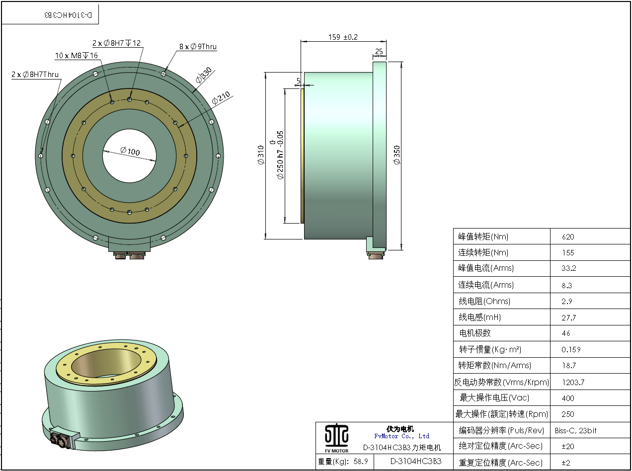Click the Ø310 diameter dimension
This screenshot has width=632, height=471.
261,155
